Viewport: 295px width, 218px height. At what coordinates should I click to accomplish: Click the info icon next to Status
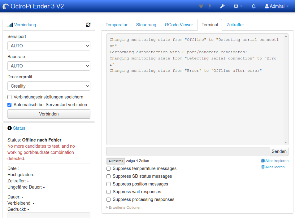[10, 128]
